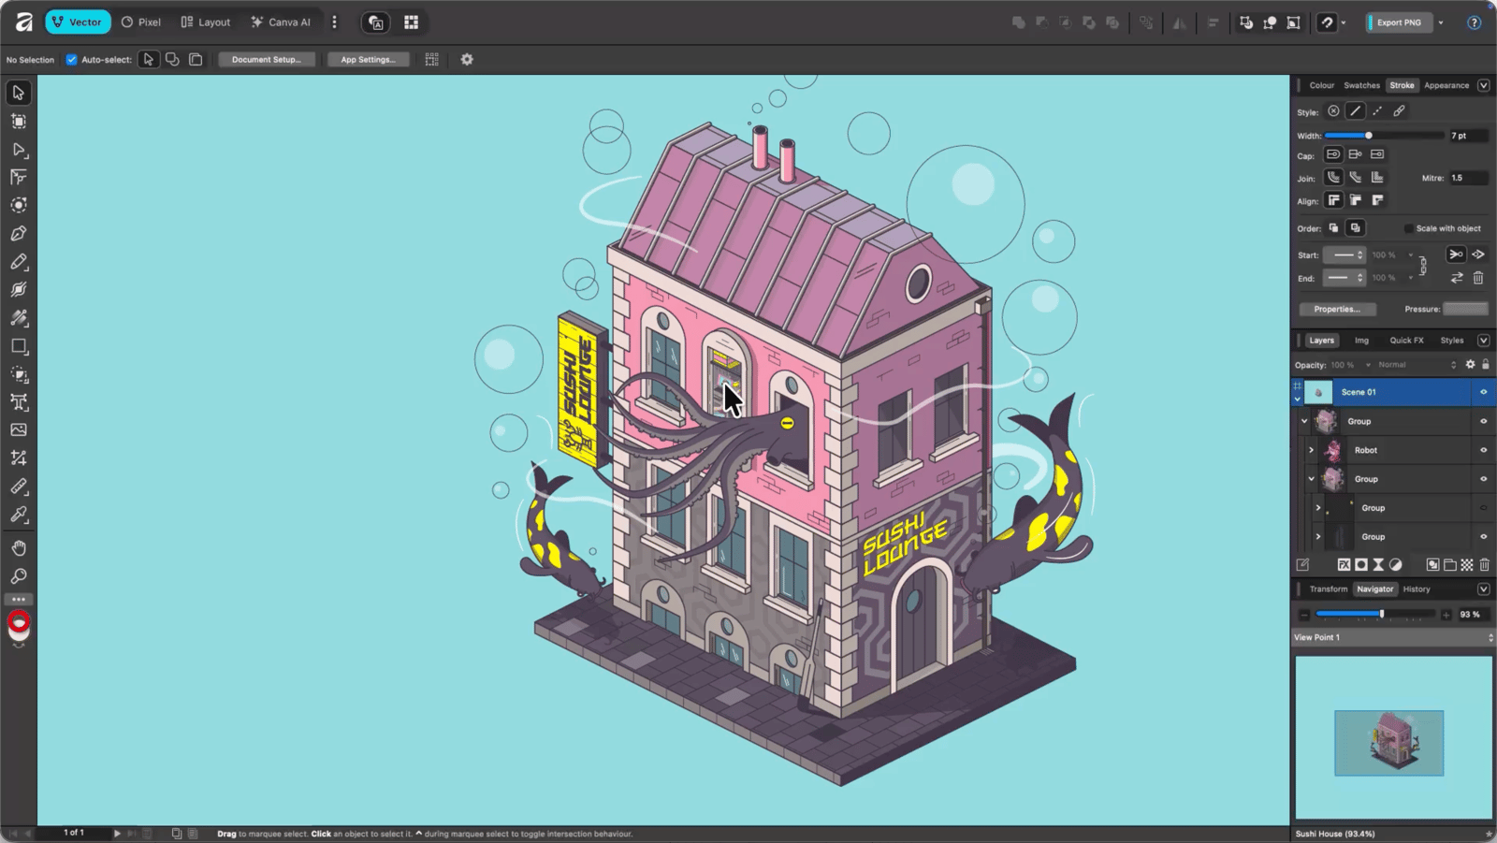Screen dimensions: 1497x843
Task: Open the Layer FX icon in Layers panel
Action: pos(1344,565)
